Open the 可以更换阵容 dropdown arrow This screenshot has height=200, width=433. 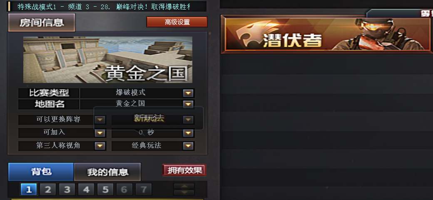click(x=100, y=120)
